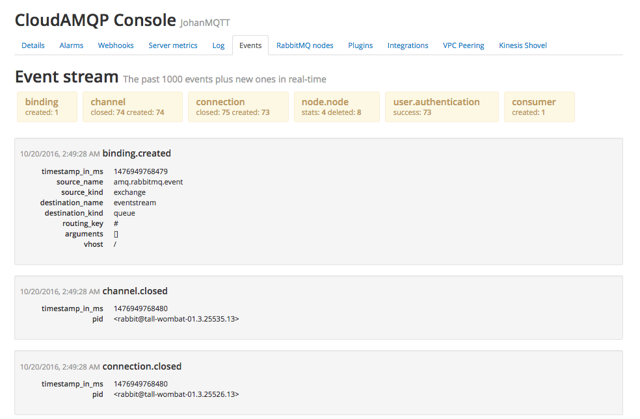Open the Kinesis Shovel tab
This screenshot has height=419, width=640.
pos(523,45)
